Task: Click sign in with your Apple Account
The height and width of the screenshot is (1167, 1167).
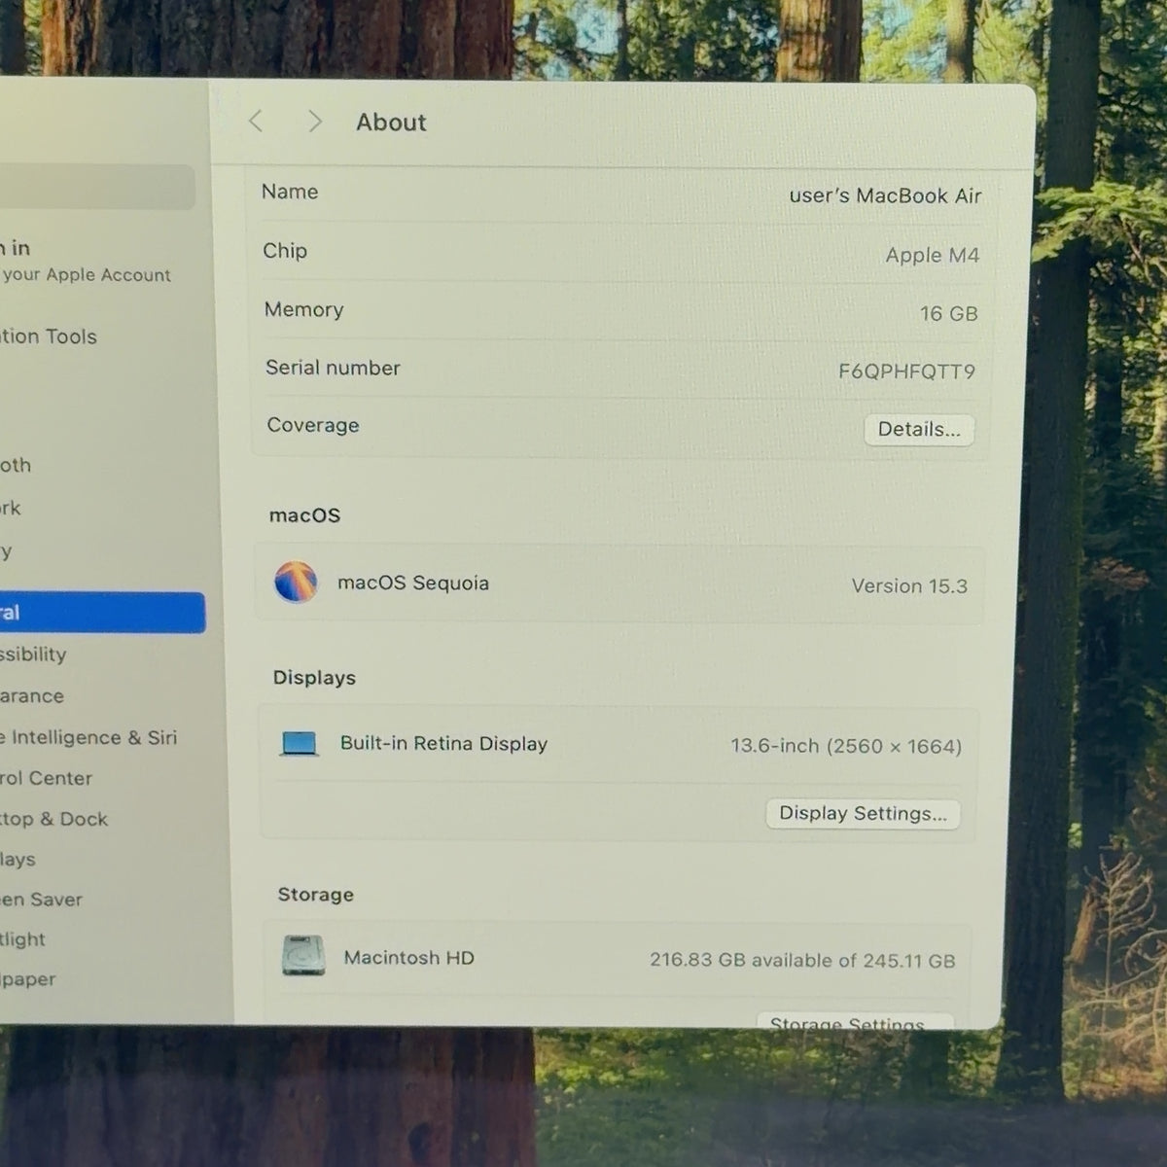Action: click(86, 262)
